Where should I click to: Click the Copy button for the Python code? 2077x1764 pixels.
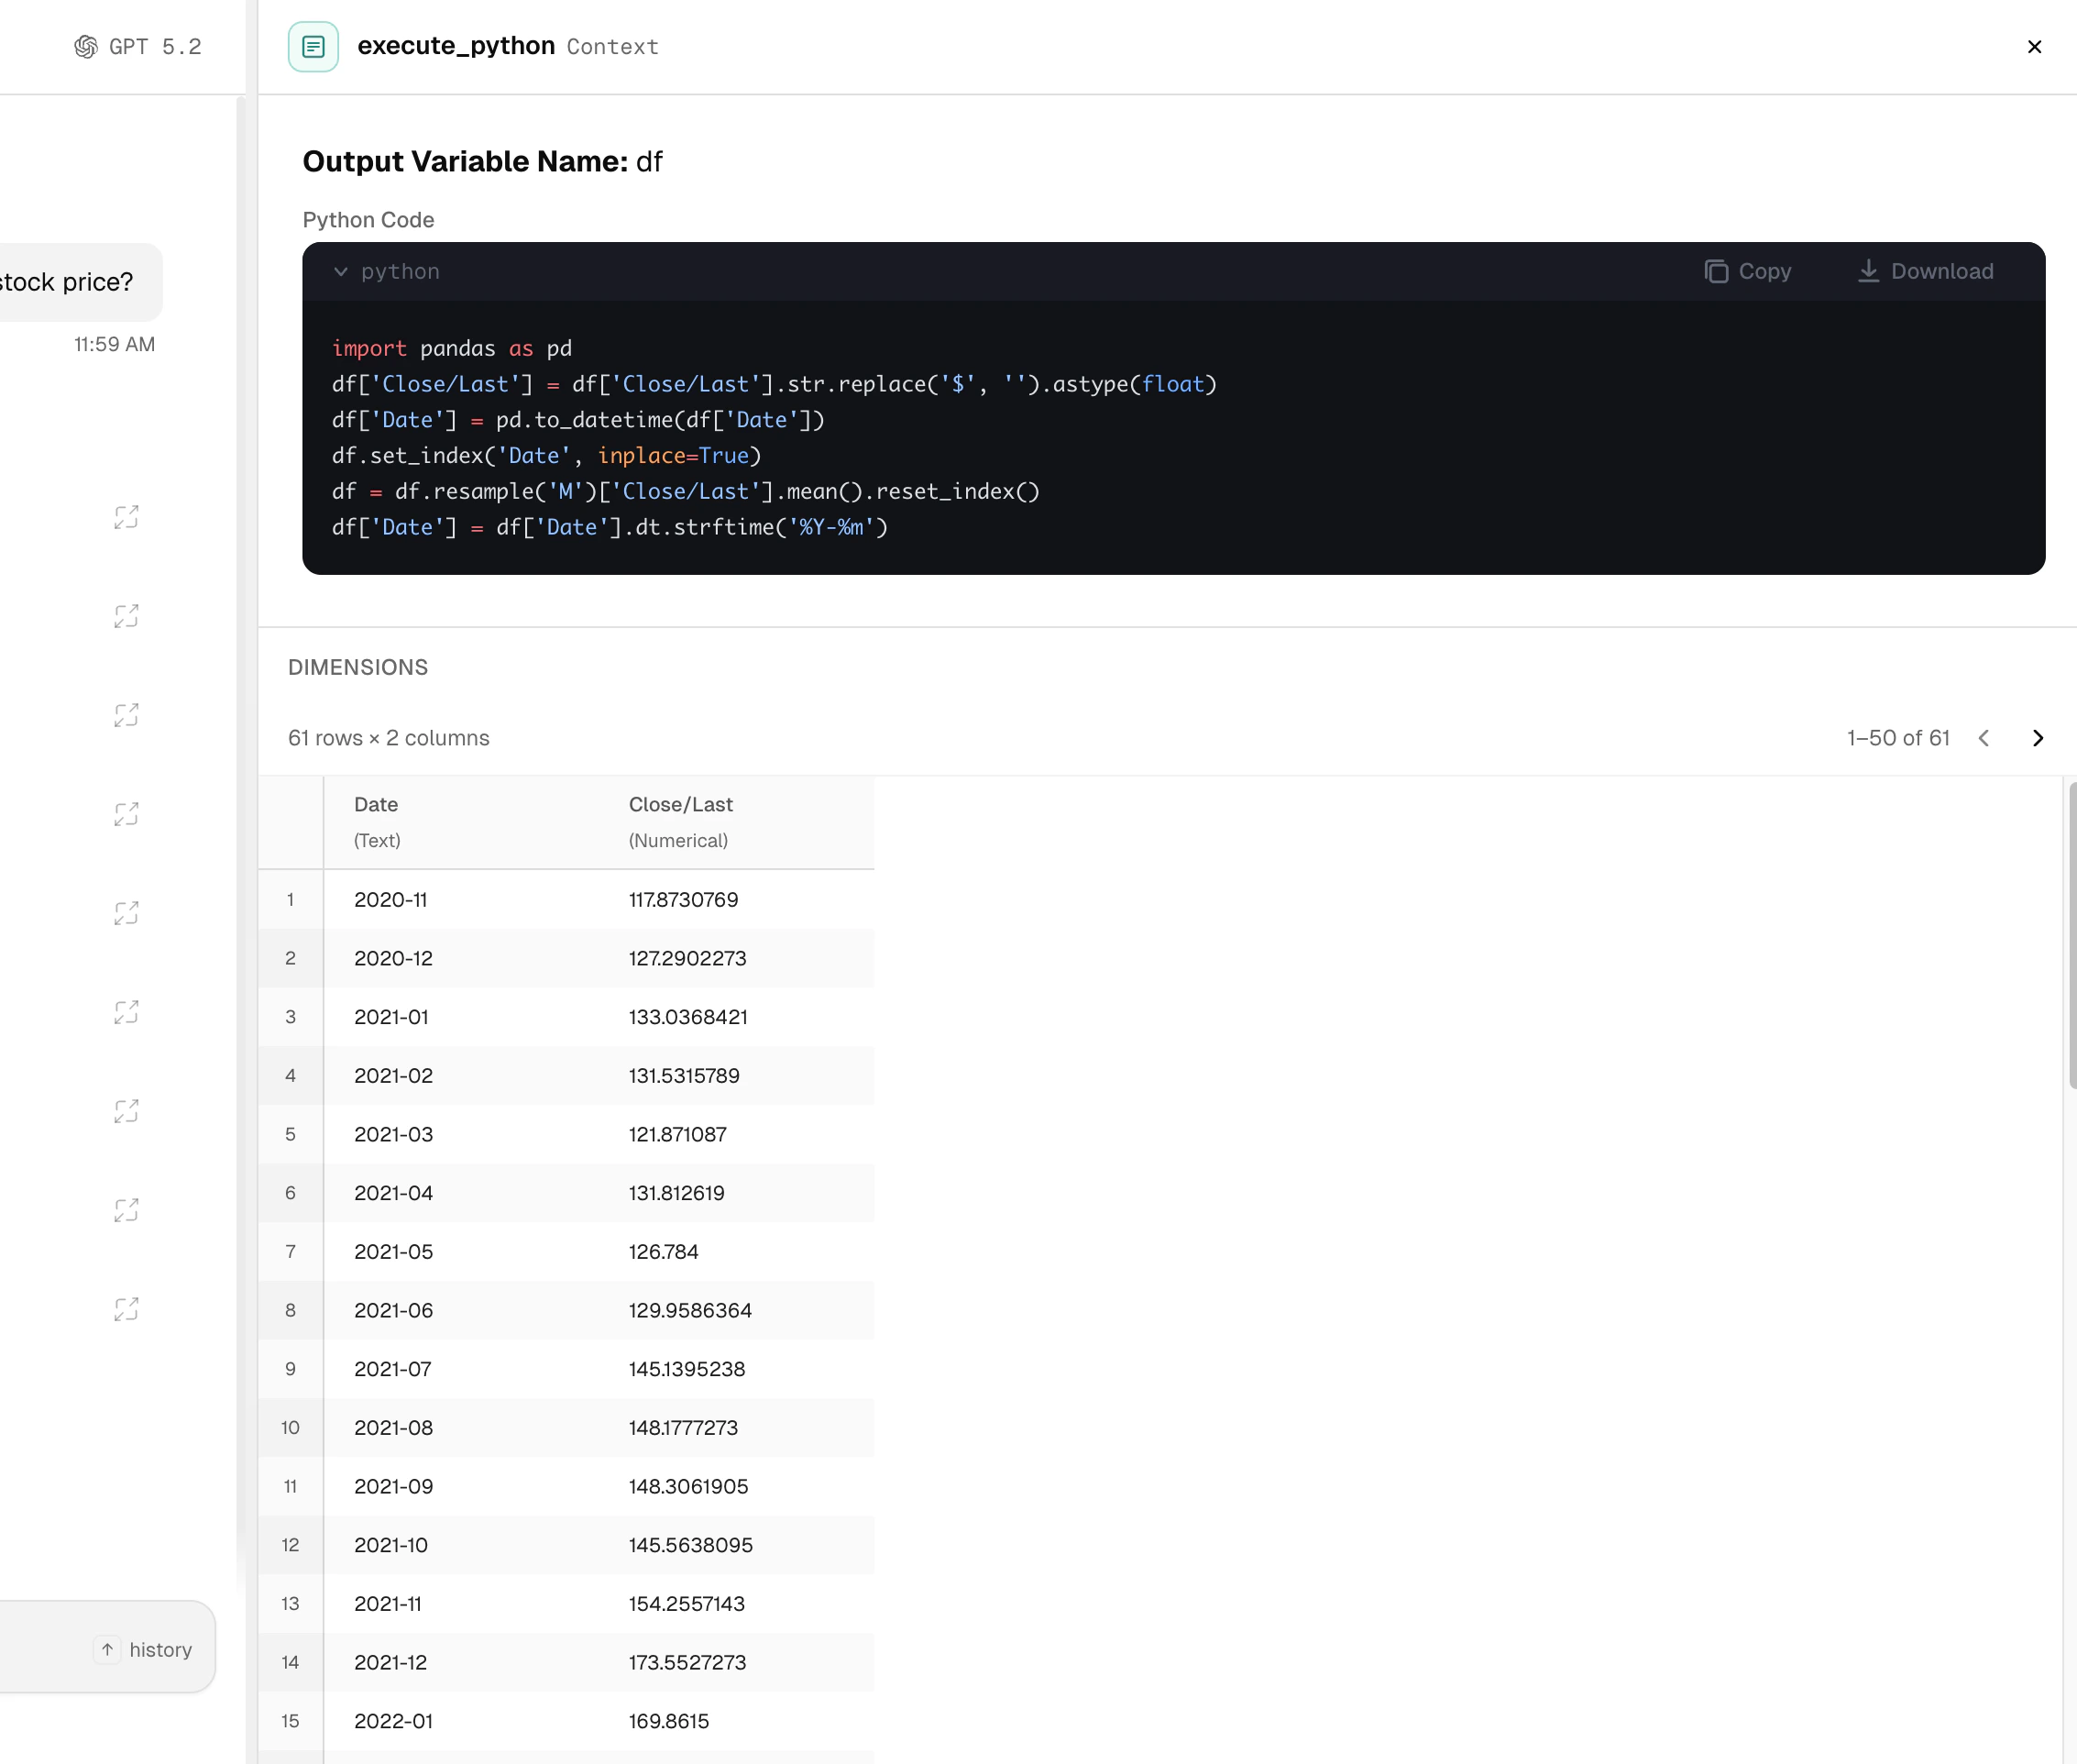(x=1749, y=271)
